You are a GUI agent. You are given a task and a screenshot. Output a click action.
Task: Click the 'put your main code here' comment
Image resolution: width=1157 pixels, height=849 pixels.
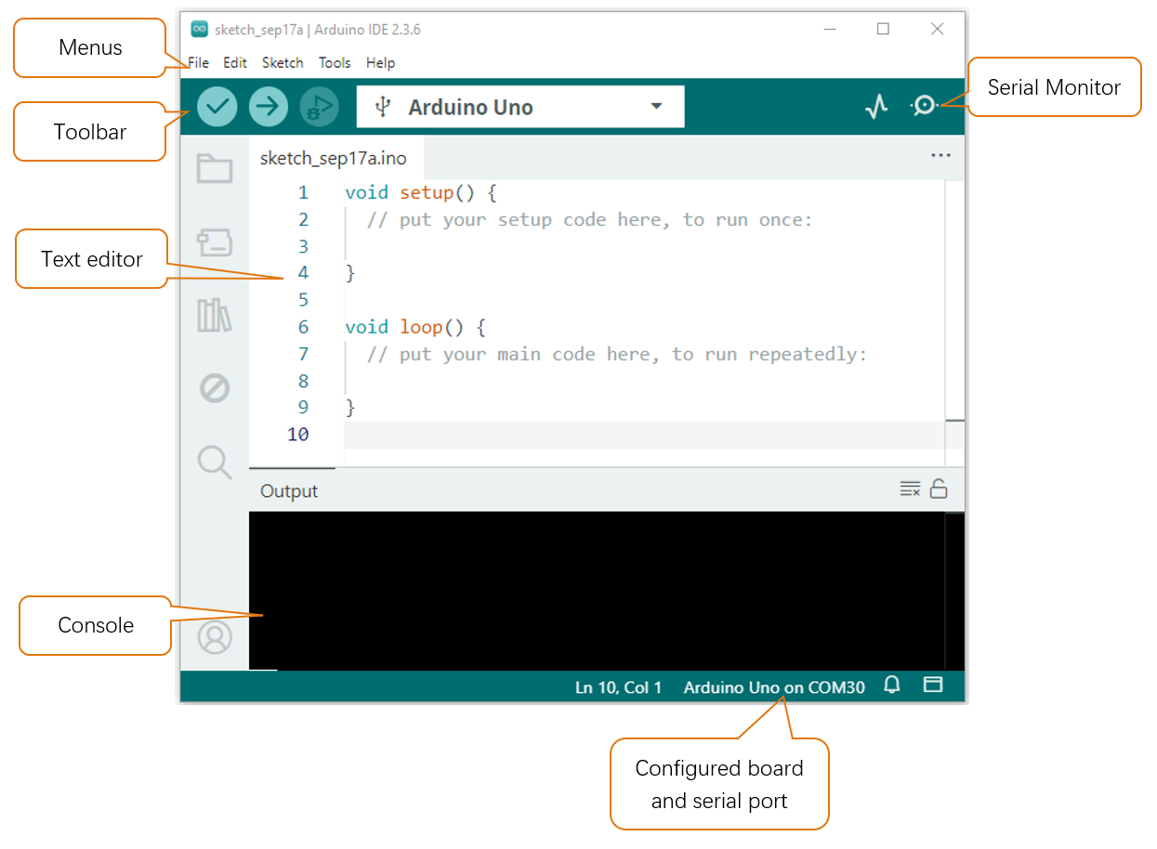tap(616, 354)
